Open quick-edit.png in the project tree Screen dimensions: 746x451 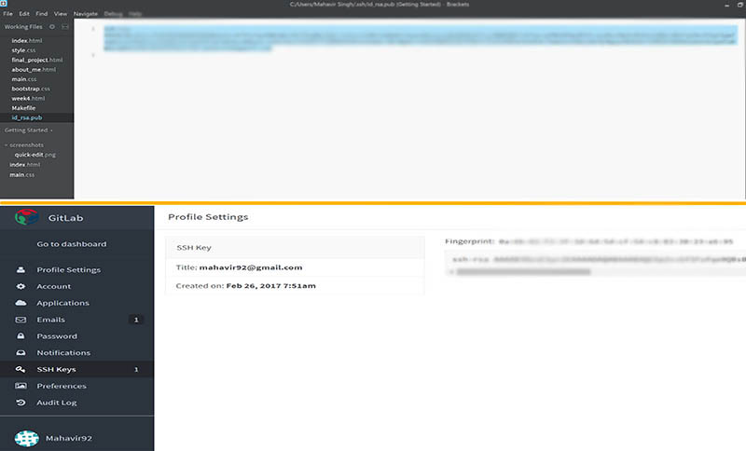point(35,155)
